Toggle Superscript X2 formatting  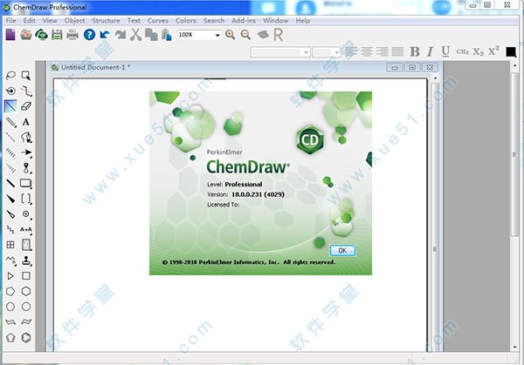click(493, 51)
